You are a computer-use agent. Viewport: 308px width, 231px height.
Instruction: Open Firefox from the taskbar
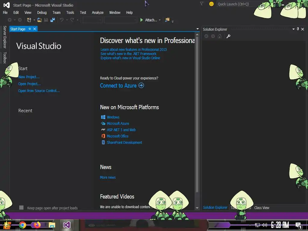(x=37, y=225)
